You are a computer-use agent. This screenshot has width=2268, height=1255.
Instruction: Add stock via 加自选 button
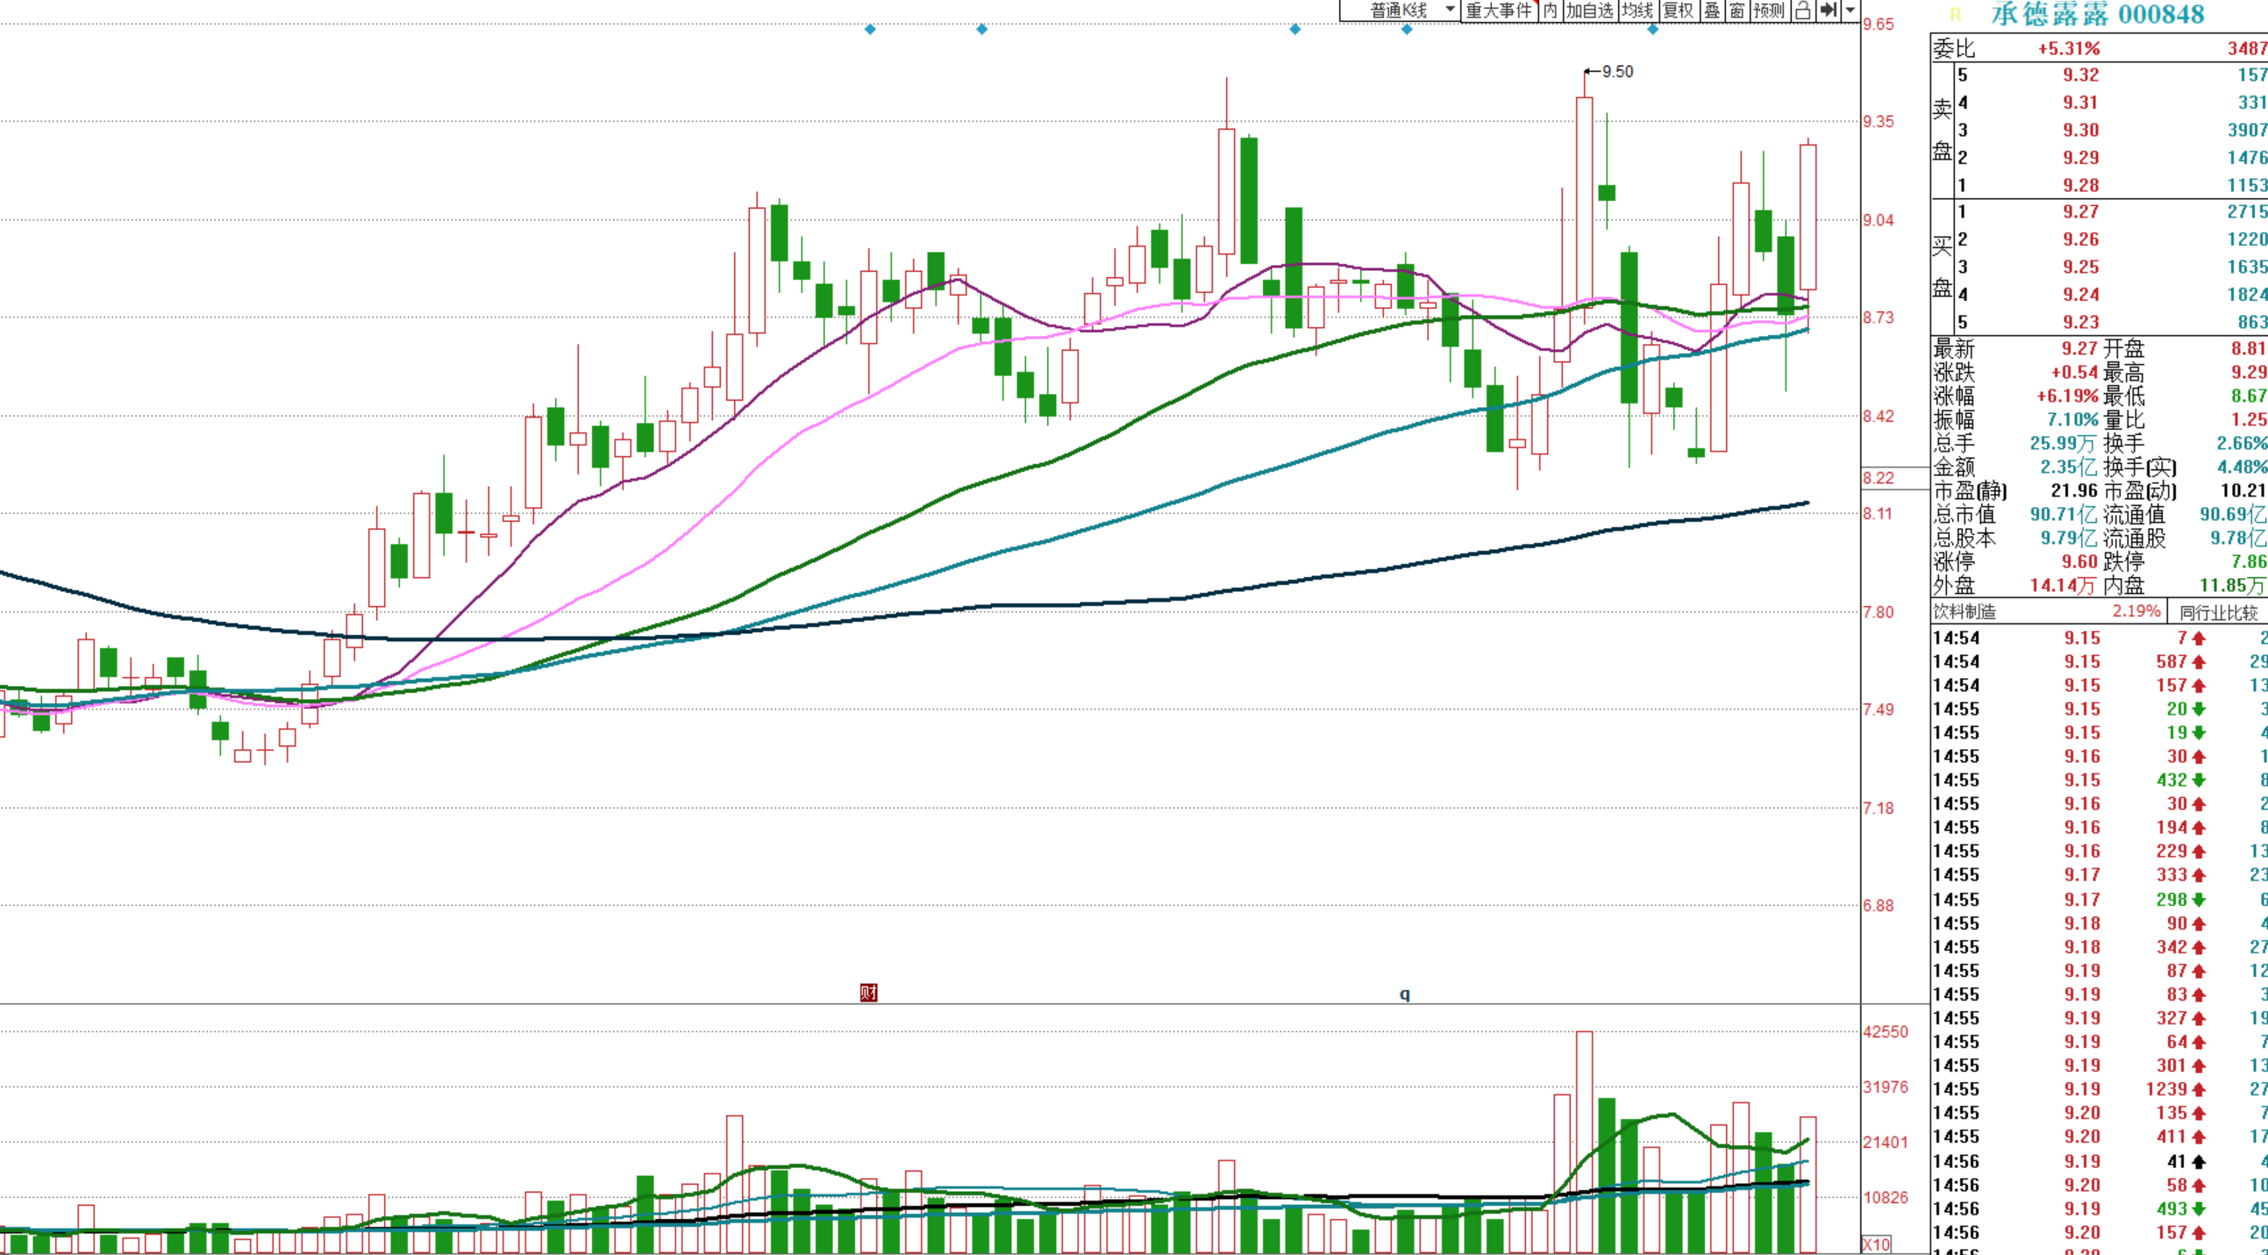coord(1590,11)
